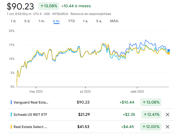Click the blue Vanguard color marker

11,102
